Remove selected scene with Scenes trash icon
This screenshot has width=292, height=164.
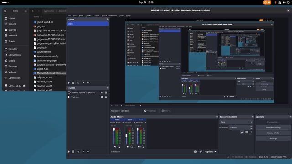click(73, 83)
